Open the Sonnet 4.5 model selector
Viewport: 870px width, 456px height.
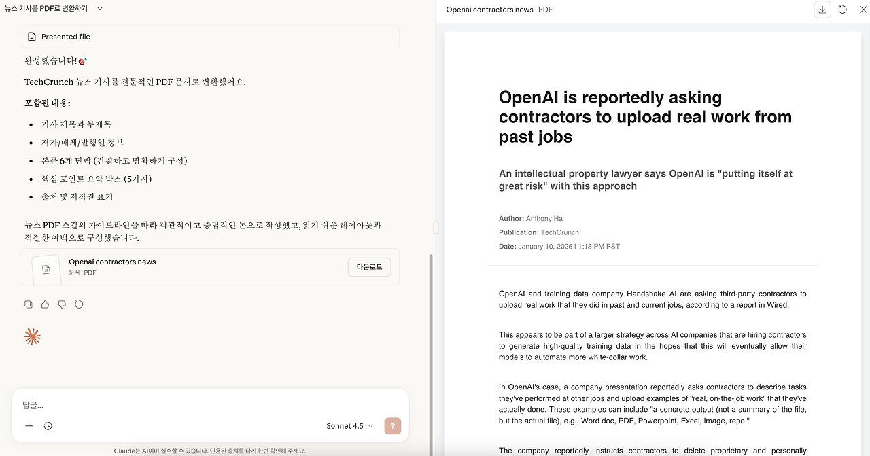(349, 426)
